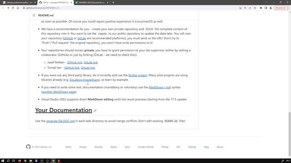Bookmark this page with the star icon

tap(255, 8)
